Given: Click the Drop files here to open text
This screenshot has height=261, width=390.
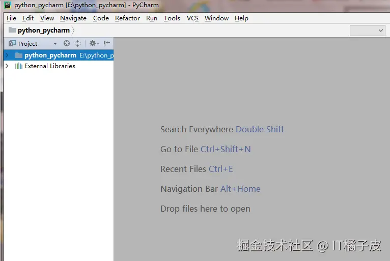Looking at the screenshot, I should pyautogui.click(x=205, y=209).
